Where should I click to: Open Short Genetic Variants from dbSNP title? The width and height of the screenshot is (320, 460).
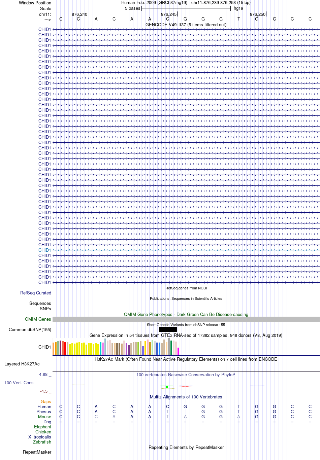[x=186, y=325]
